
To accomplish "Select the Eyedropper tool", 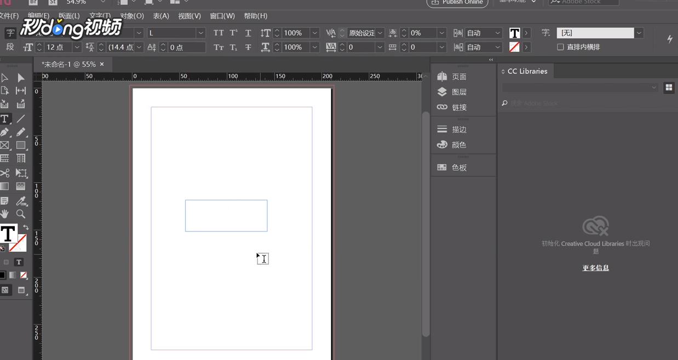I will point(21,201).
